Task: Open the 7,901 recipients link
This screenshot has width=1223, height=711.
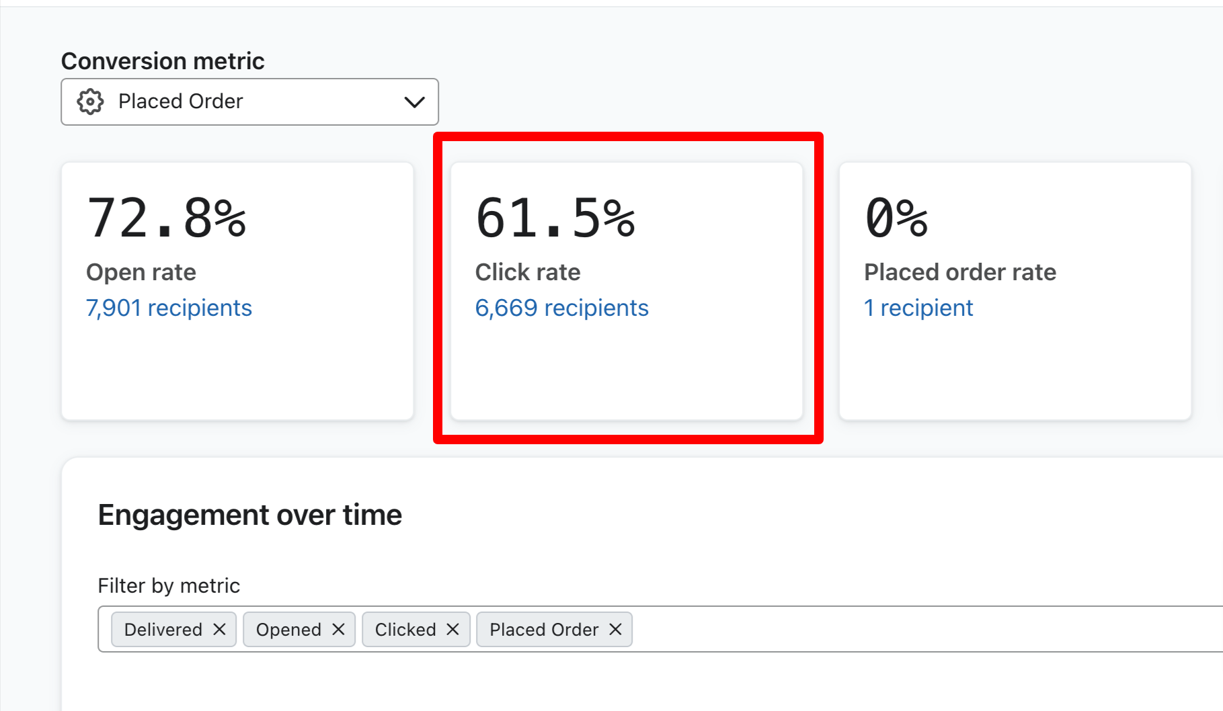Action: click(x=169, y=308)
